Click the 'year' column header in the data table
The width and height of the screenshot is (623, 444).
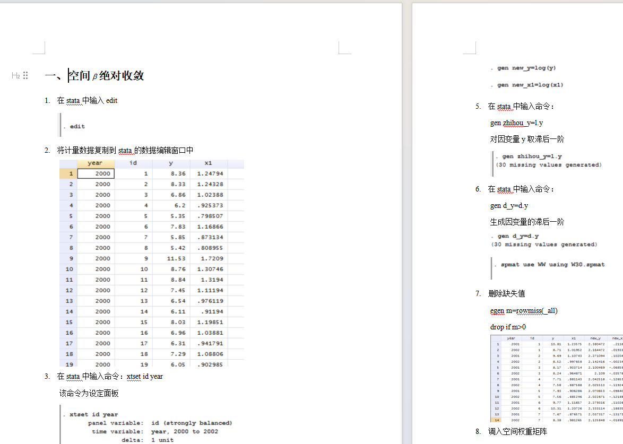point(95,163)
